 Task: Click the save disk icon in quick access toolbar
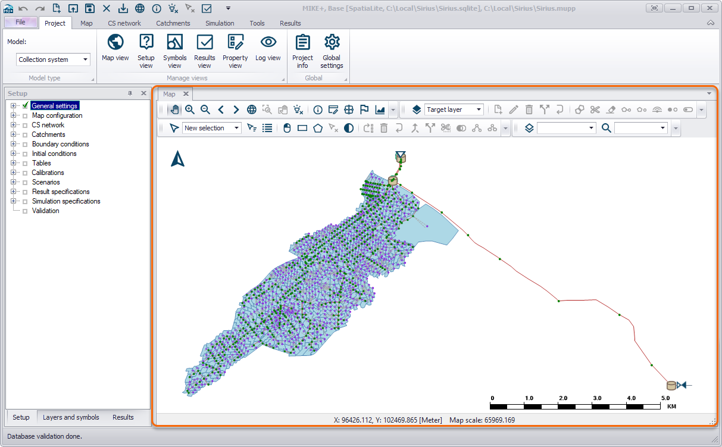[x=89, y=8]
